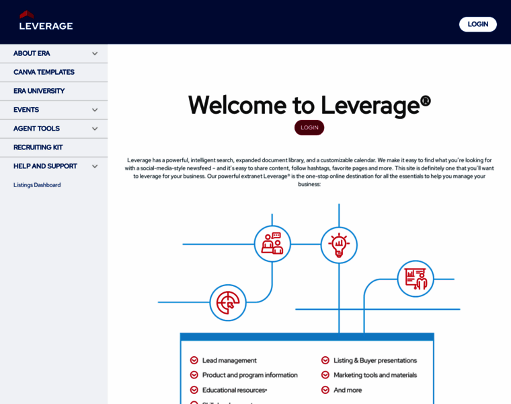
Task: Click the Leverage logo in header
Action: pyautogui.click(x=46, y=20)
